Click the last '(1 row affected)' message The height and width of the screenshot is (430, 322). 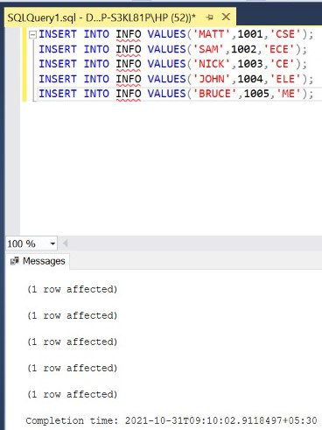[x=72, y=394]
